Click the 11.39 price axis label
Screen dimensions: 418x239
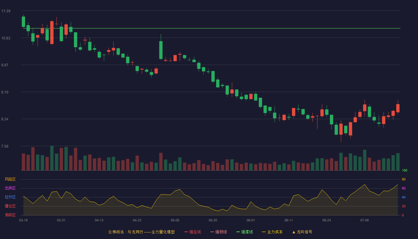point(6,11)
